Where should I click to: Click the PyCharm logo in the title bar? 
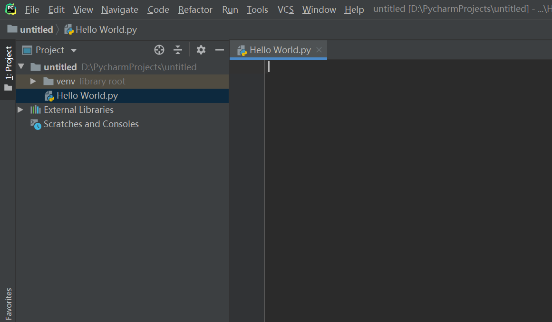[x=10, y=9]
